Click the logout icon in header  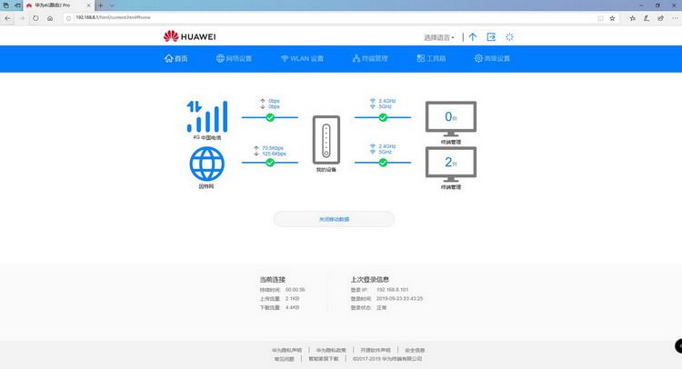click(x=491, y=37)
